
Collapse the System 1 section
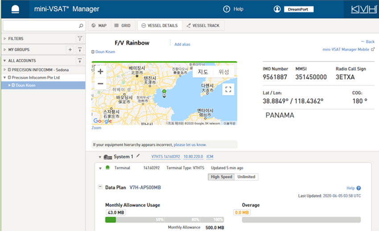pyautogui.click(x=100, y=157)
